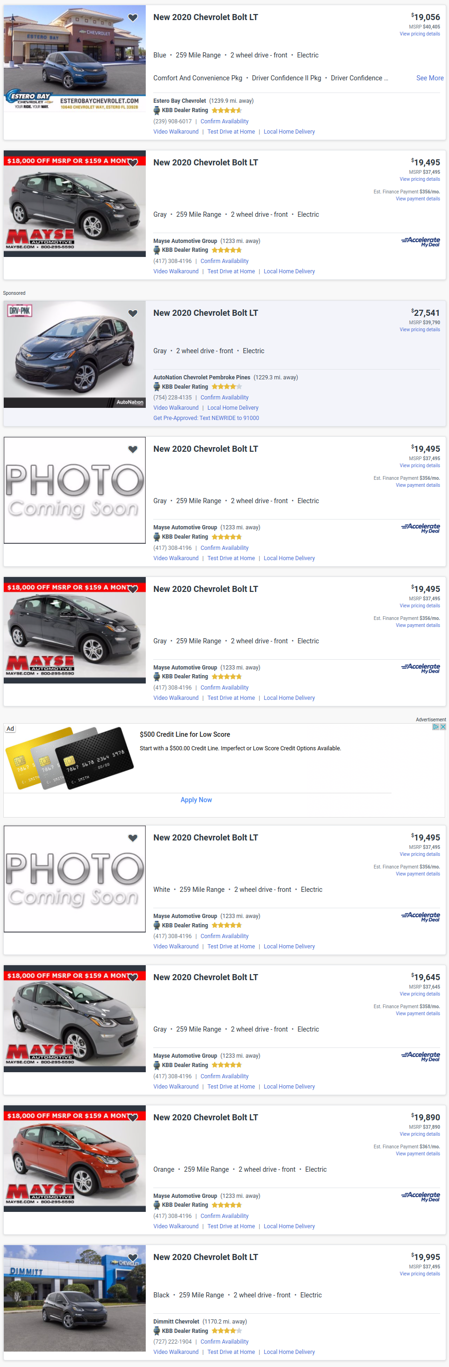
Task: Close the credit card ad with X icon
Action: [442, 726]
